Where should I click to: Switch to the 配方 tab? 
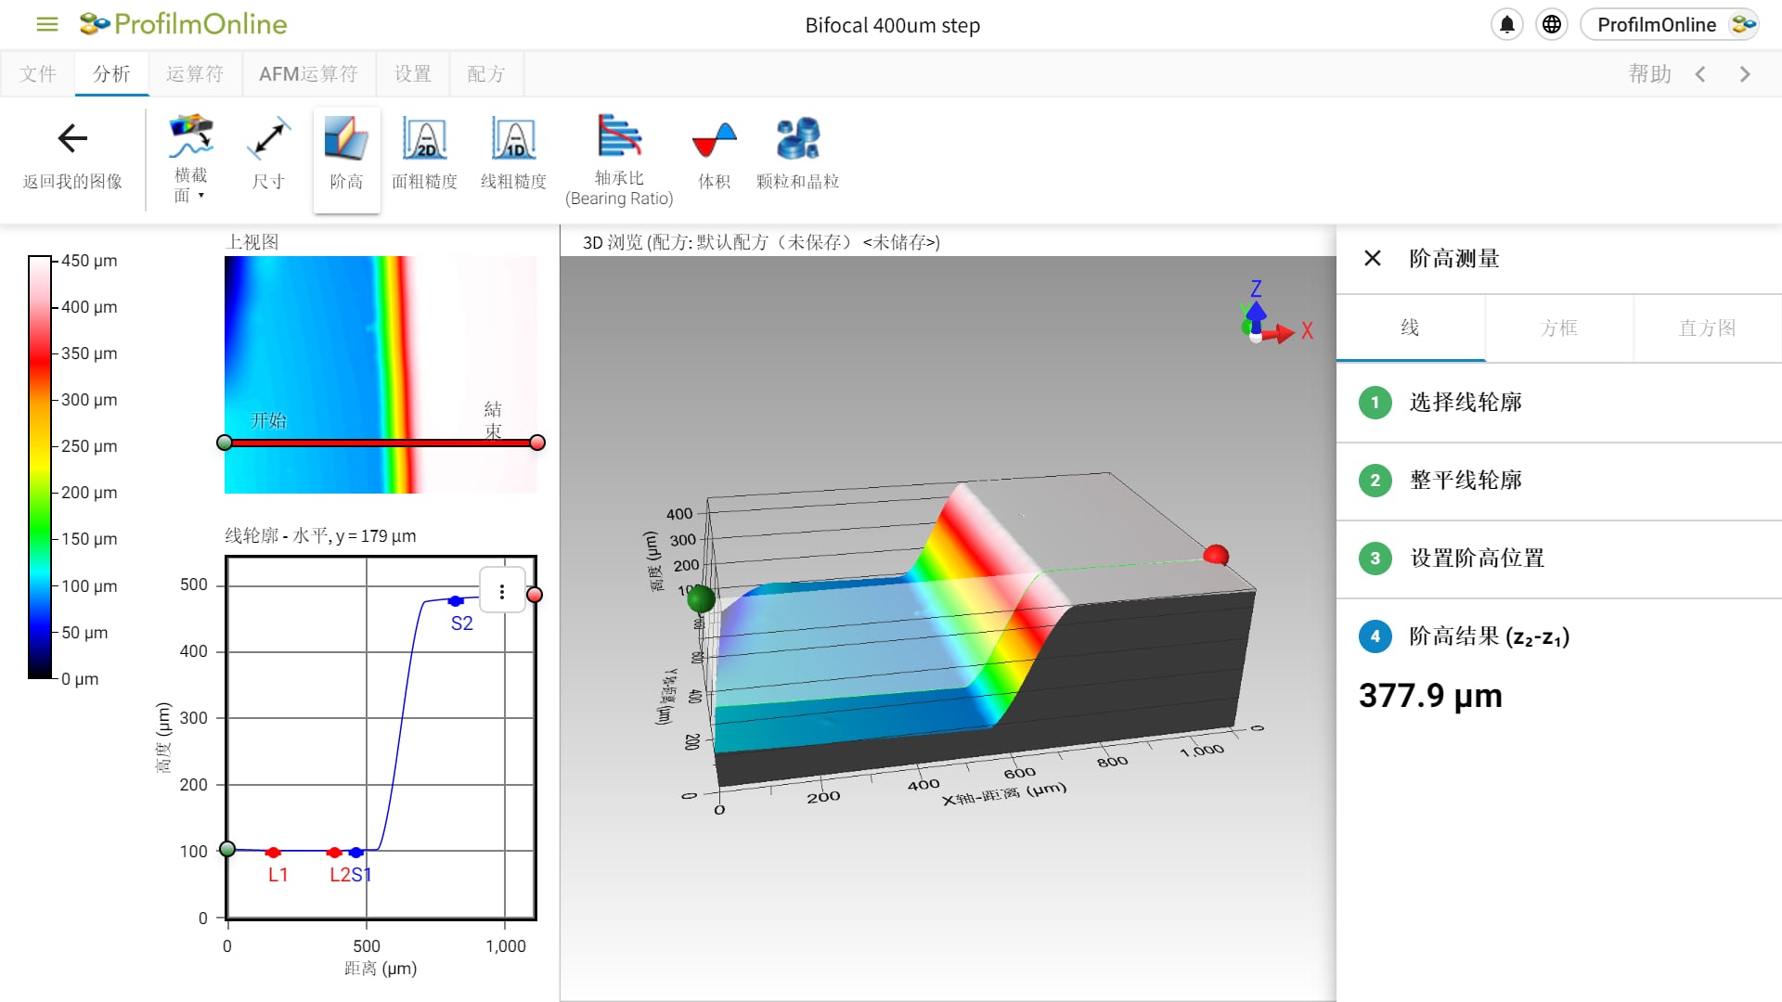(x=486, y=74)
